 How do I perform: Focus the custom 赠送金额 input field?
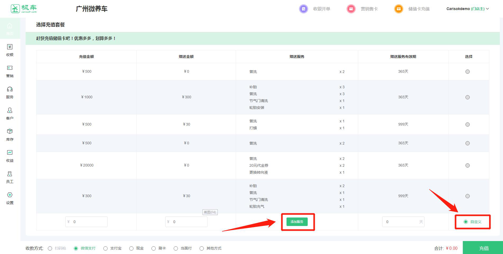[186, 222]
